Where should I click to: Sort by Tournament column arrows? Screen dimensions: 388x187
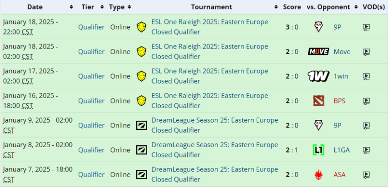coord(276,7)
